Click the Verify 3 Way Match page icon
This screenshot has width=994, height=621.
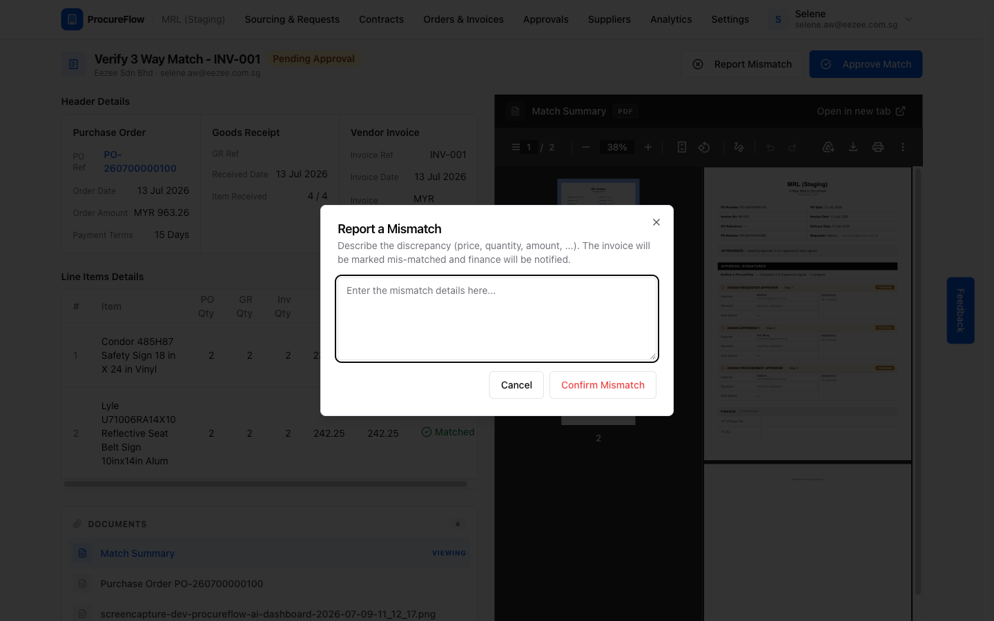73,64
